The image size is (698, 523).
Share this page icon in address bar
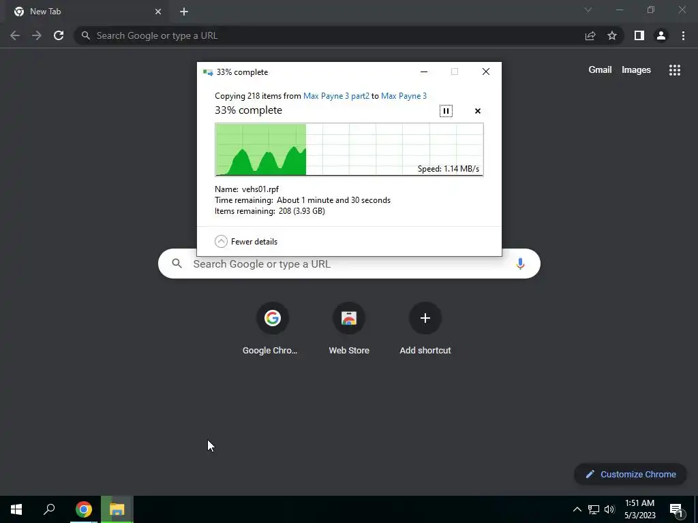pyautogui.click(x=590, y=35)
